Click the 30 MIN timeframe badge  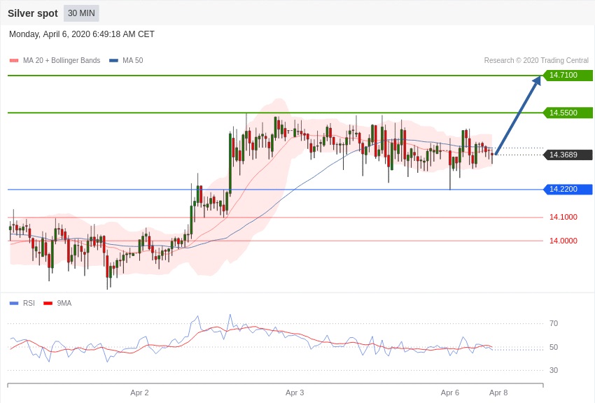pos(81,13)
